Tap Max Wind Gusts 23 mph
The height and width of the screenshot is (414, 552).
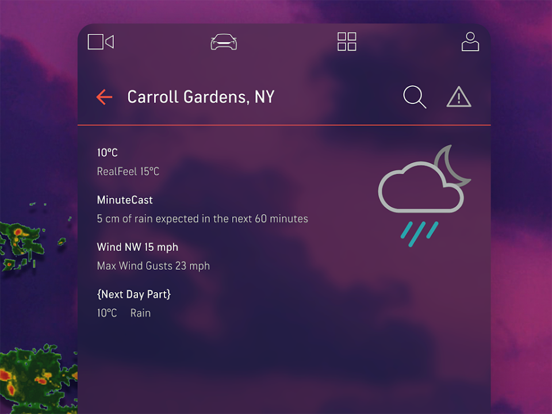pyautogui.click(x=154, y=266)
